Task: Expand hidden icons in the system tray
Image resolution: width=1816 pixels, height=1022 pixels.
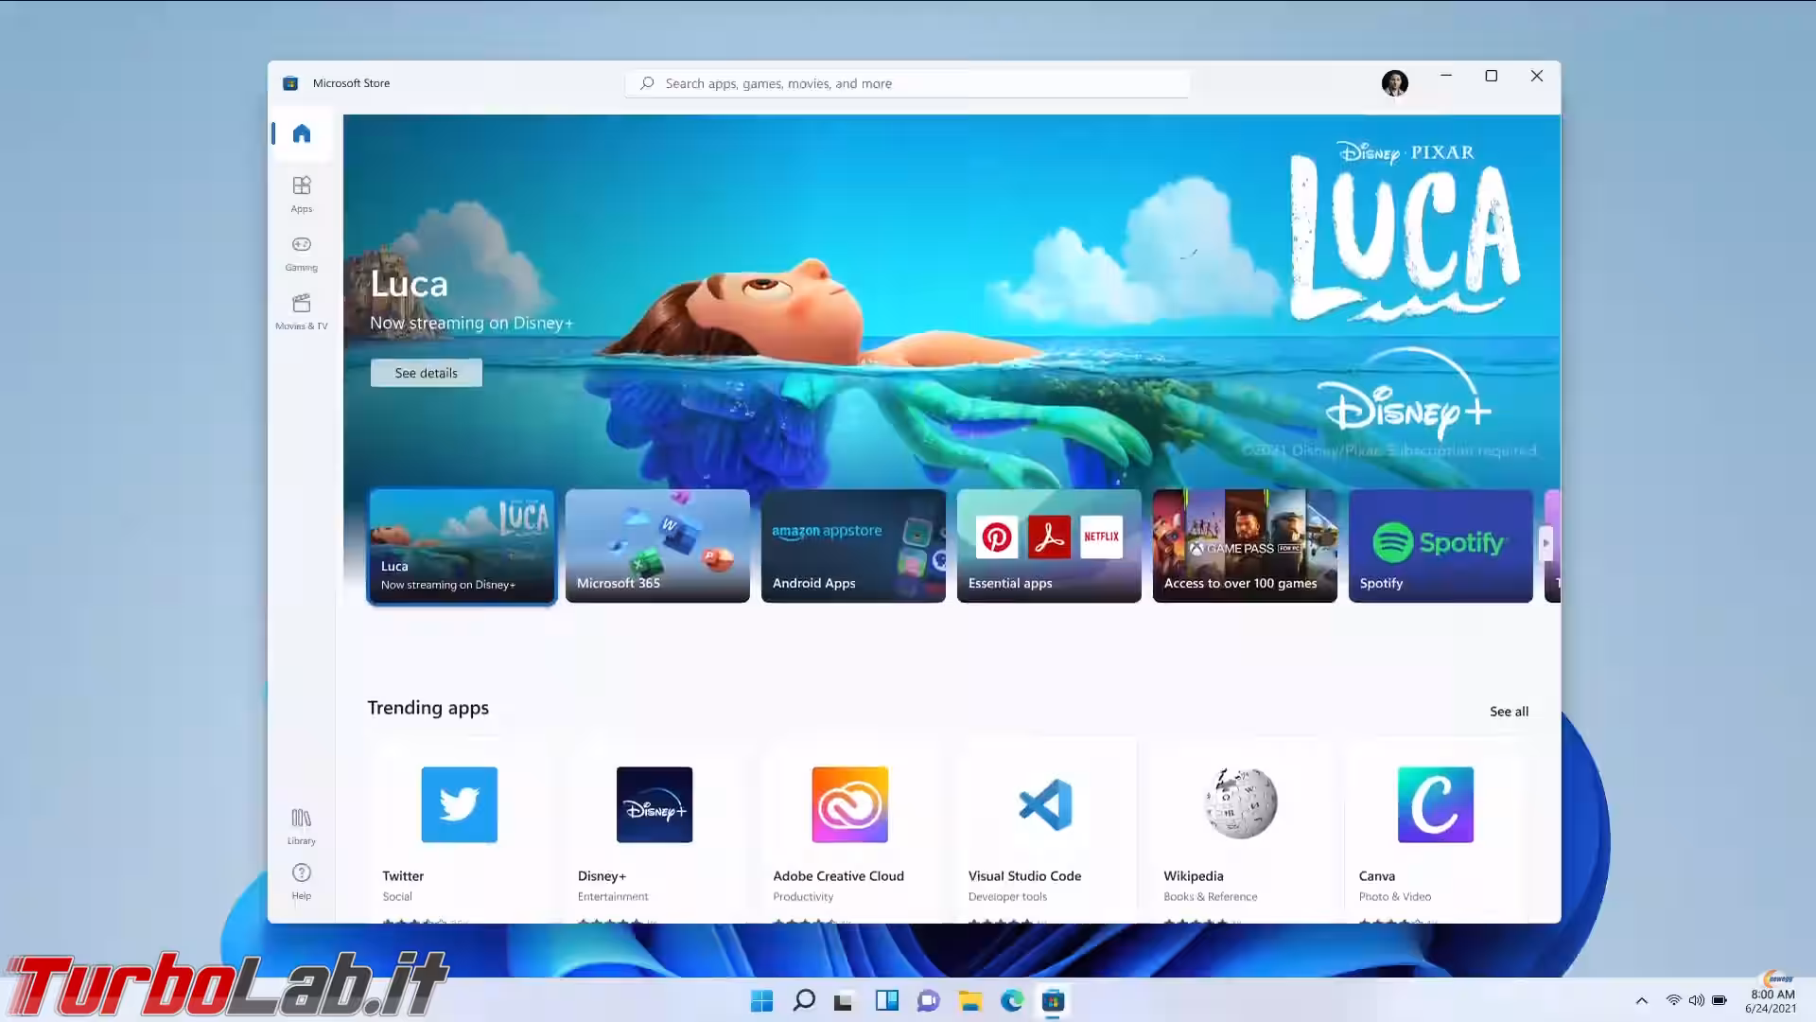Action: 1641,1000
